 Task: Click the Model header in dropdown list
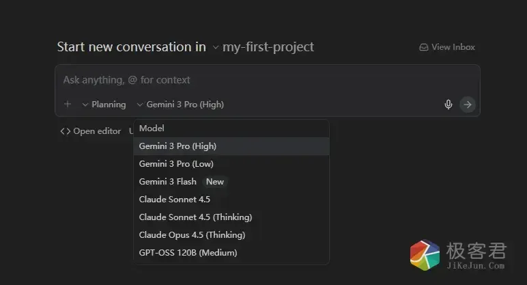coord(152,128)
